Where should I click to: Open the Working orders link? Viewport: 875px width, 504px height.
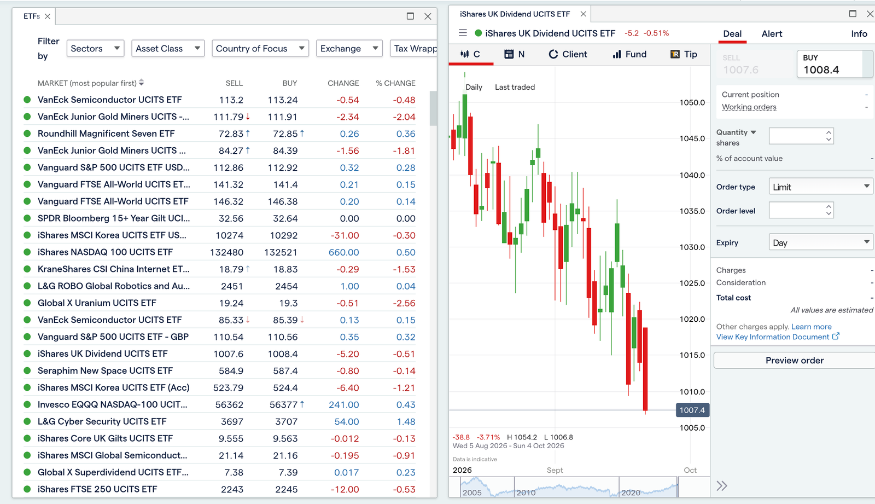[x=749, y=107]
